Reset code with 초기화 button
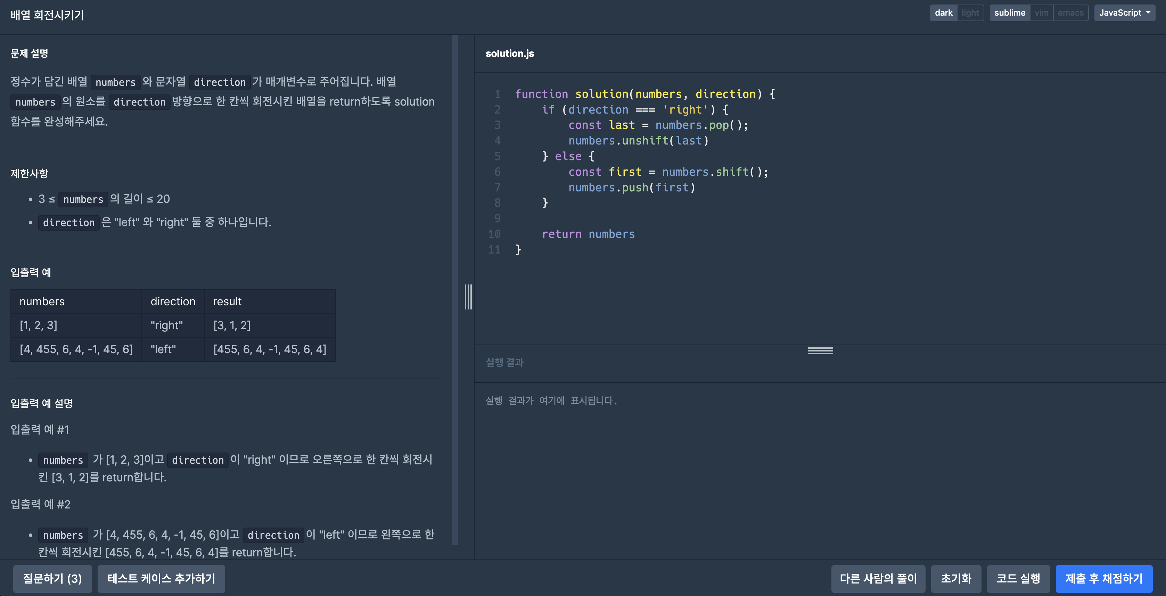 (956, 578)
